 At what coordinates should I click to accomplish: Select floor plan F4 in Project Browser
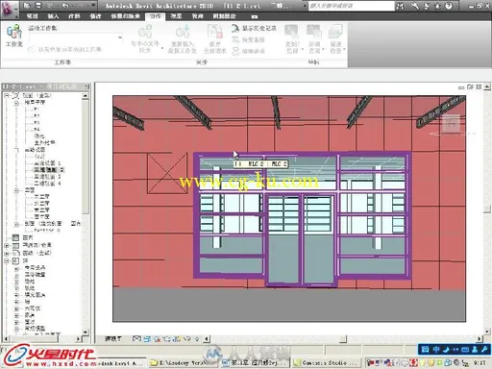click(37, 130)
